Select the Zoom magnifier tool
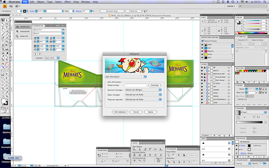 [x=7, y=96]
